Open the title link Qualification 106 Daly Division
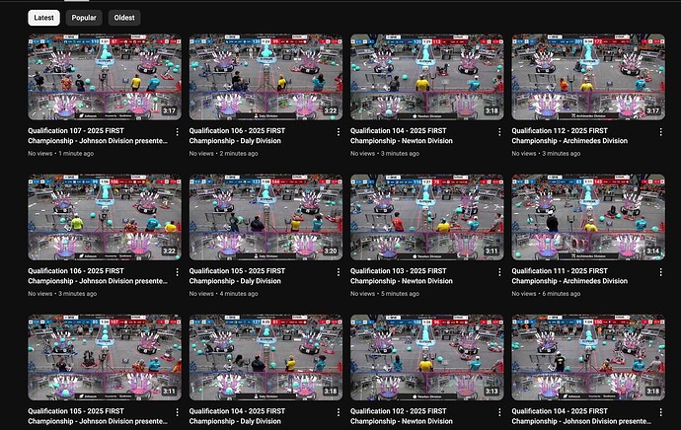Viewport: 681px width, 430px height. [237, 136]
